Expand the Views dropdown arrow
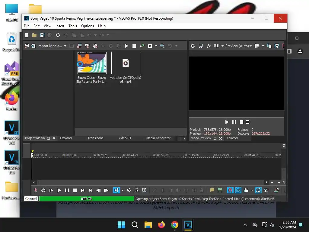The height and width of the screenshot is (232, 309). click(x=156, y=46)
